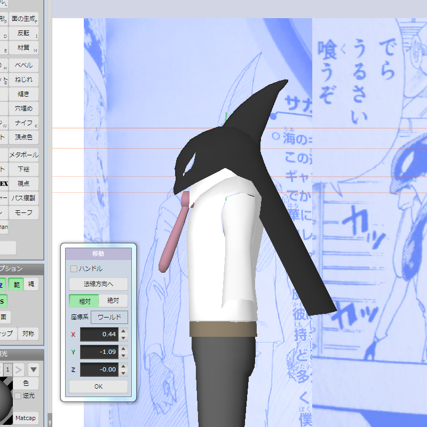Select the 傾き tool button
427x427 pixels.
pos(23,94)
